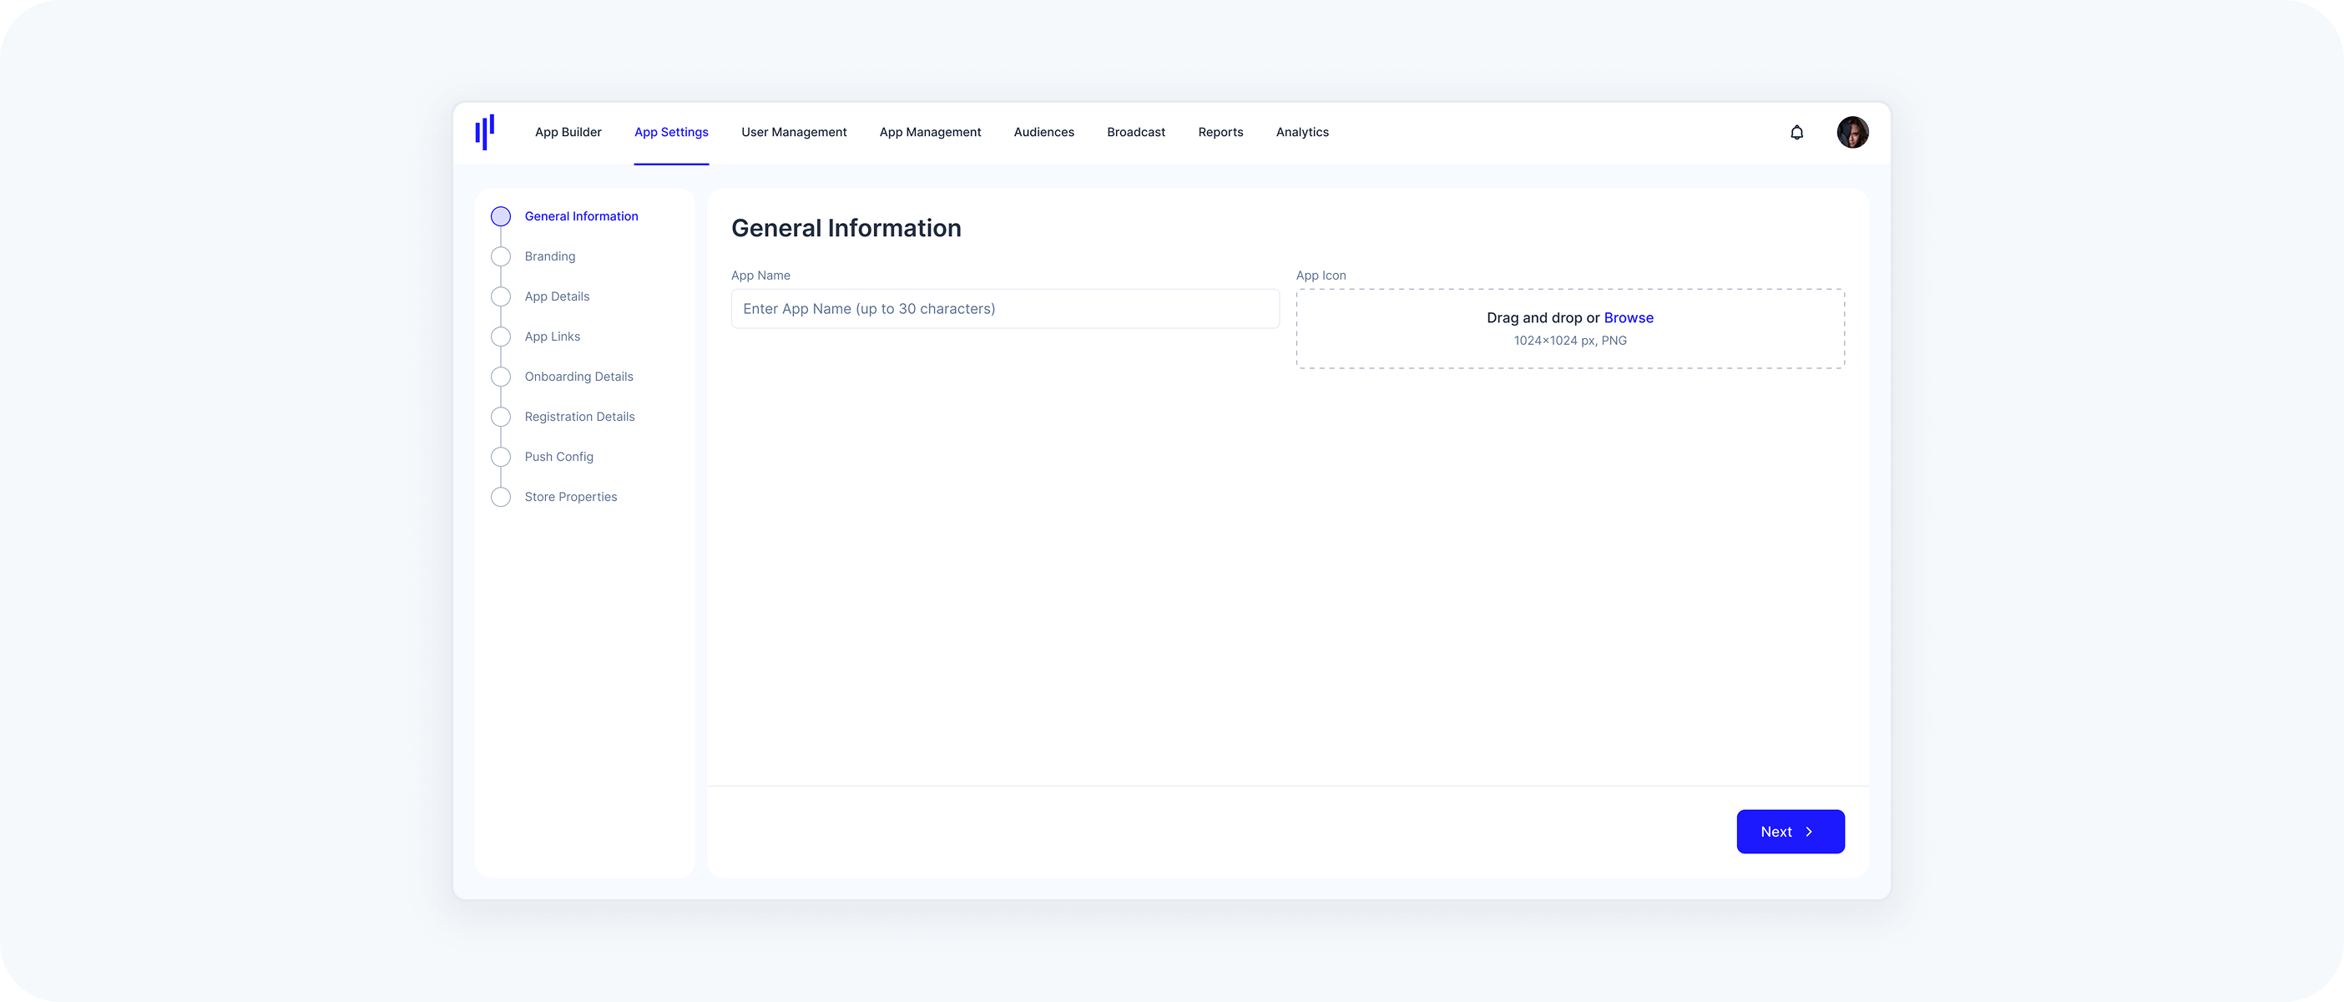Open the User Management section

coord(795,132)
